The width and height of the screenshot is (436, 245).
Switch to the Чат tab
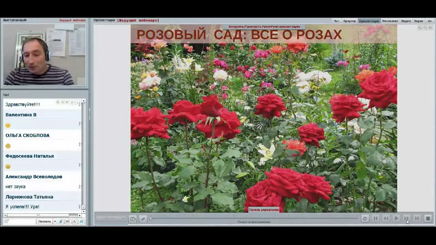[x=336, y=21]
